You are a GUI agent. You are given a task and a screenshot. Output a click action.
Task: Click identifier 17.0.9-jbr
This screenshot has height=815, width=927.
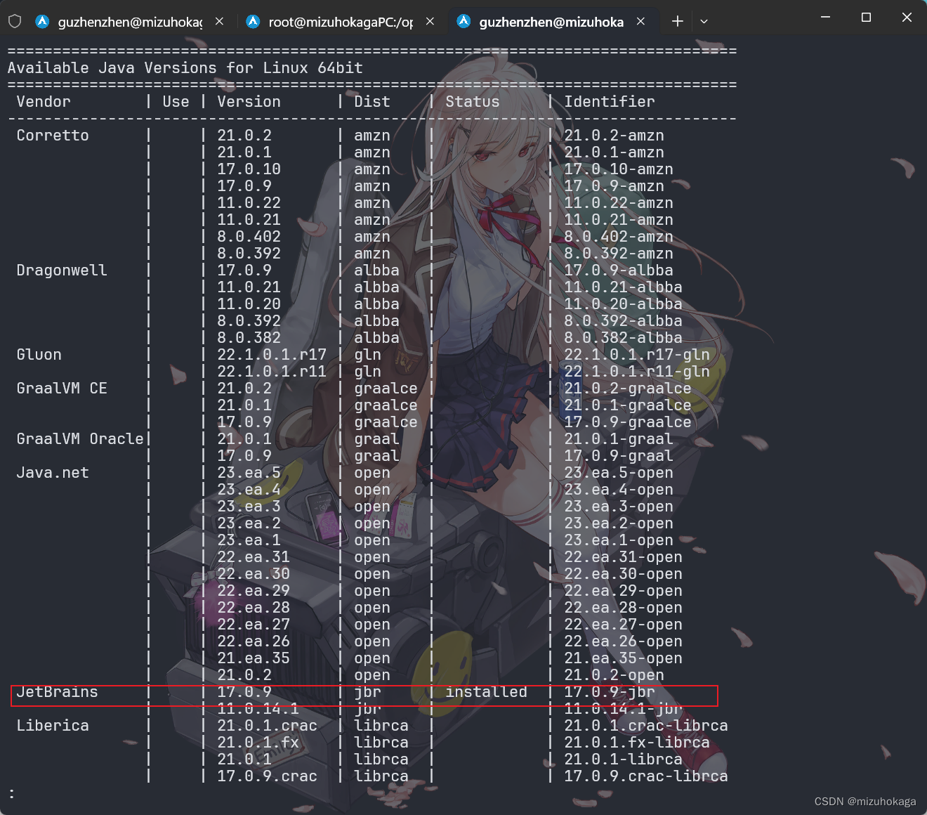pyautogui.click(x=610, y=692)
